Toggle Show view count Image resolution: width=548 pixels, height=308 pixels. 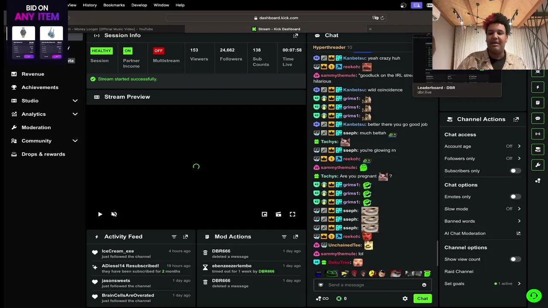[x=515, y=259]
